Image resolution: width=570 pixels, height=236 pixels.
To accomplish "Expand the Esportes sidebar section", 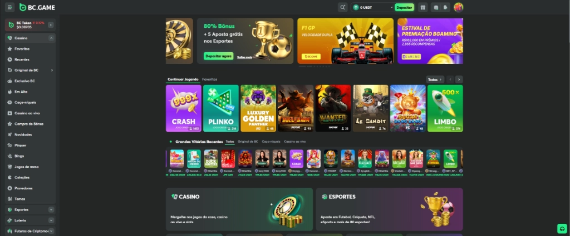I will 51,209.
